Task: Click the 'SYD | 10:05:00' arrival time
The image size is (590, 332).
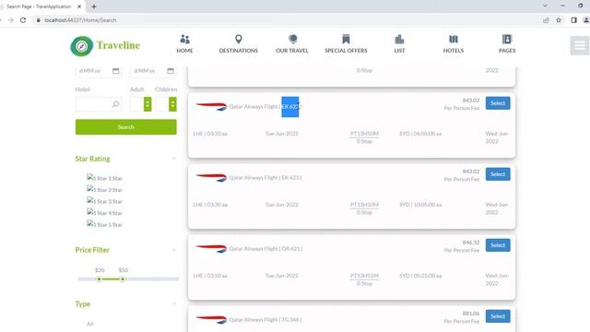Action: pyautogui.click(x=420, y=205)
